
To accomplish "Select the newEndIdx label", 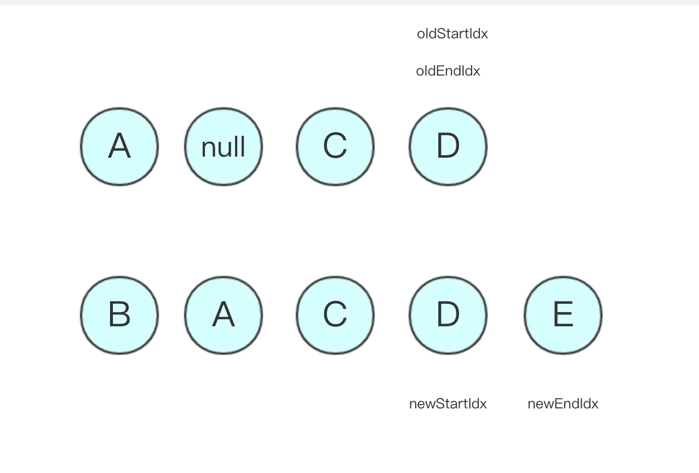I will (x=563, y=404).
